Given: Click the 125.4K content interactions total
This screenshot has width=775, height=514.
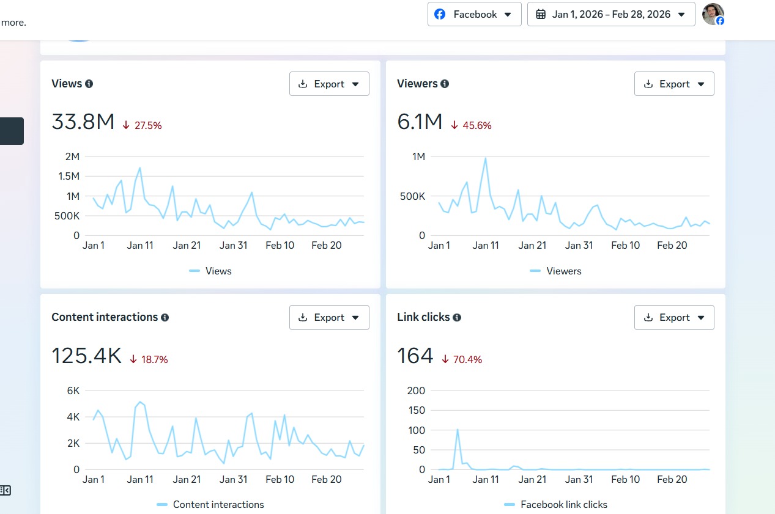Looking at the screenshot, I should [87, 356].
